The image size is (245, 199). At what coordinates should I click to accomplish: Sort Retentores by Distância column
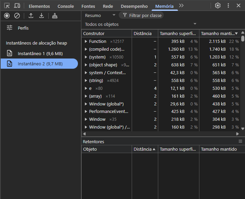click(x=145, y=149)
